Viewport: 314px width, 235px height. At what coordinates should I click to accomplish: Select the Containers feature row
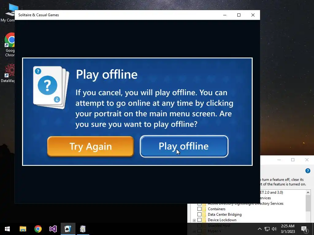coord(216,209)
